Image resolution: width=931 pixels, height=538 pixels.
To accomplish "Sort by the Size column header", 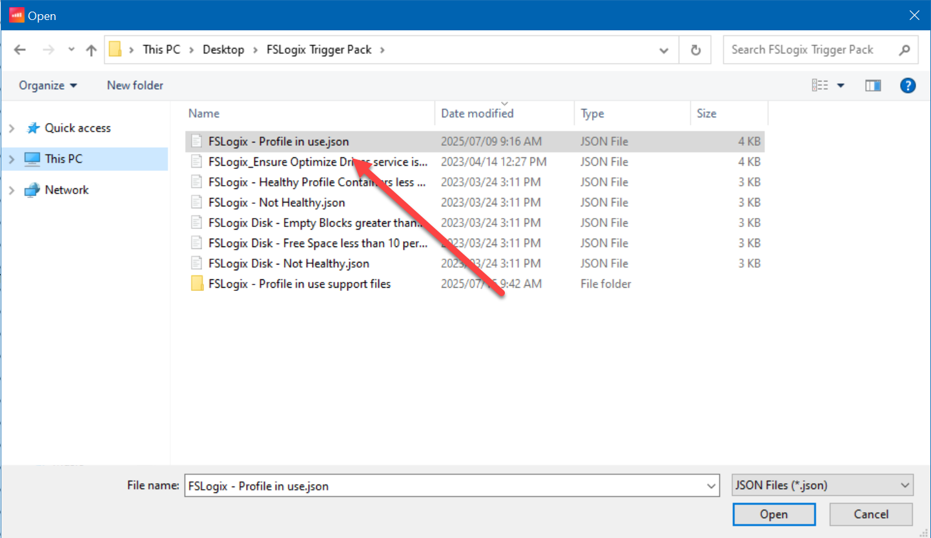I will (x=706, y=114).
